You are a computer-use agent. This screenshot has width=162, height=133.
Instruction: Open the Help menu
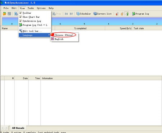coord(51,8)
